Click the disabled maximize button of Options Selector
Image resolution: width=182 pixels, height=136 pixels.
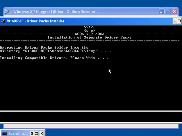(168, 12)
